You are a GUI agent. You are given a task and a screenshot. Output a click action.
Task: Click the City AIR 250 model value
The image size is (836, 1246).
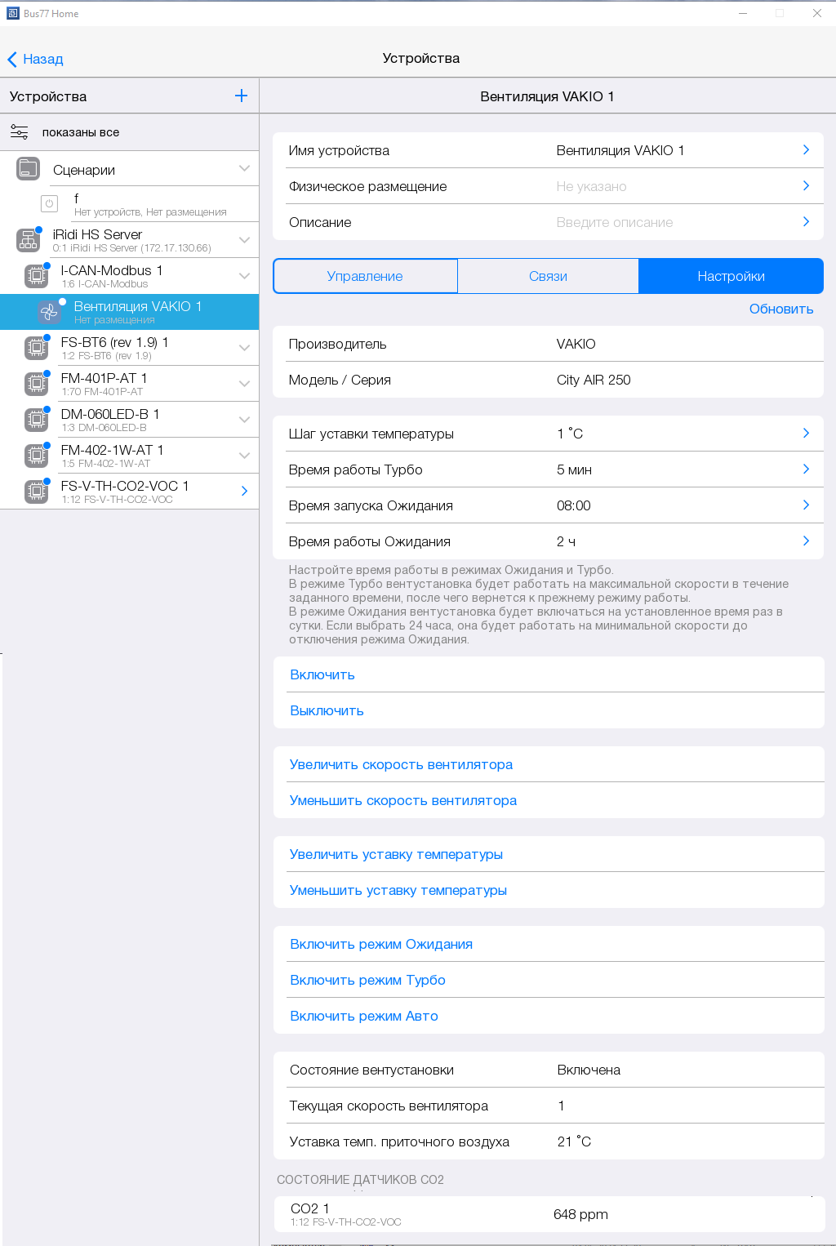[594, 380]
